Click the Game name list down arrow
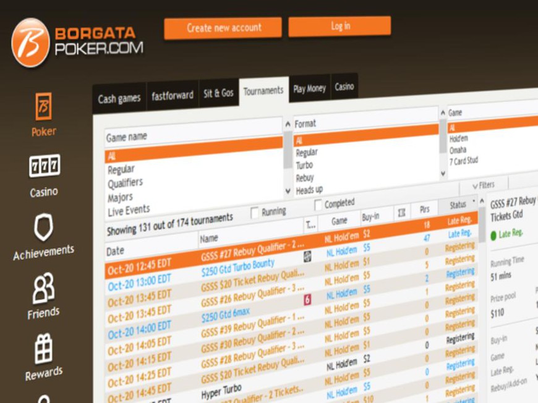 288,191
